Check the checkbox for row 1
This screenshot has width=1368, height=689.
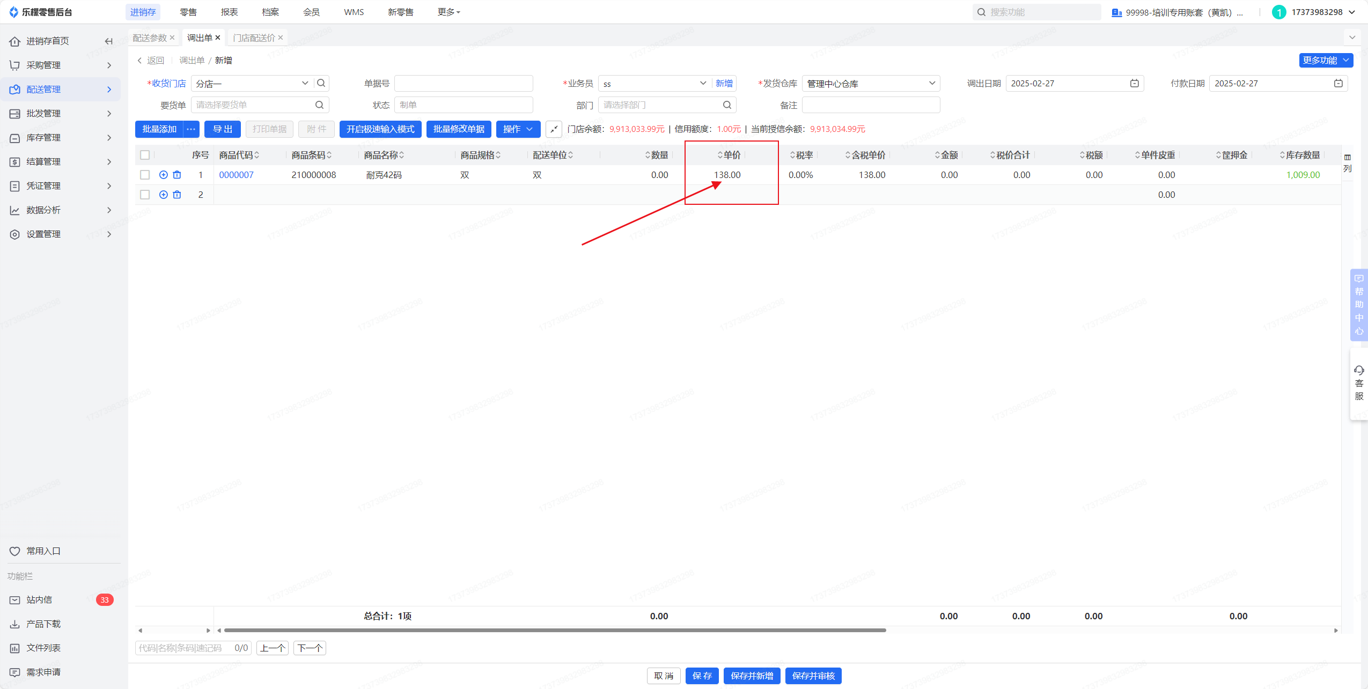pos(145,175)
